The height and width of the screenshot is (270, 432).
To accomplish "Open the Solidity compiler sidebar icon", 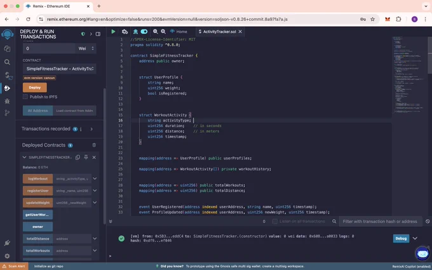I will click(x=8, y=76).
